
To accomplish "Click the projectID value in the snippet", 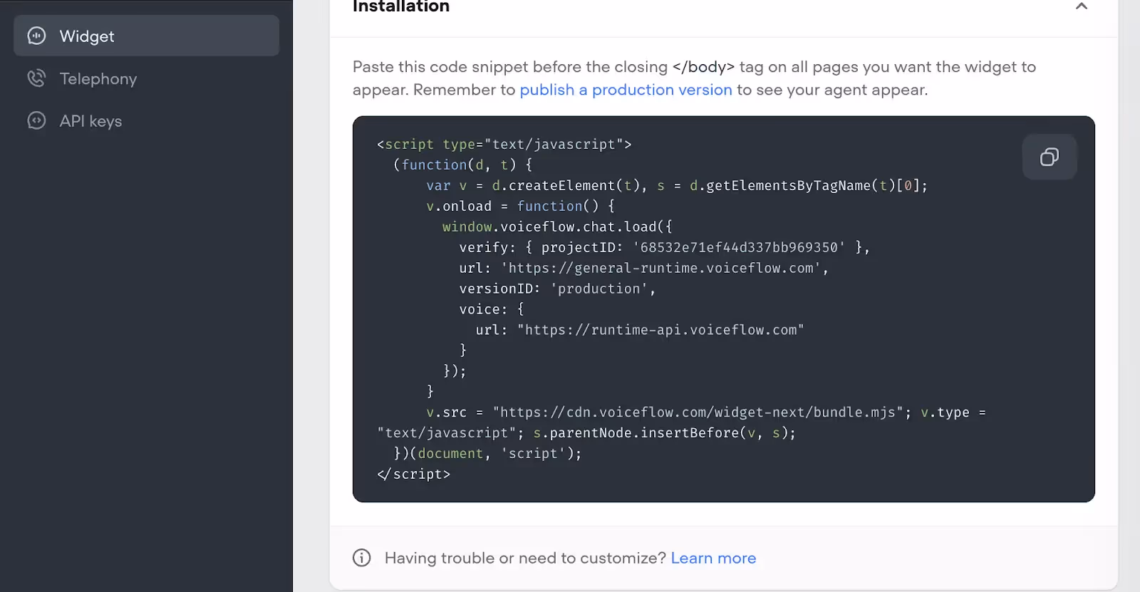I will tap(739, 247).
